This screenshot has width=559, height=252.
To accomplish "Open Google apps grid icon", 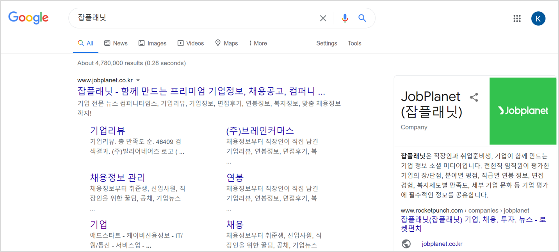I will [517, 18].
